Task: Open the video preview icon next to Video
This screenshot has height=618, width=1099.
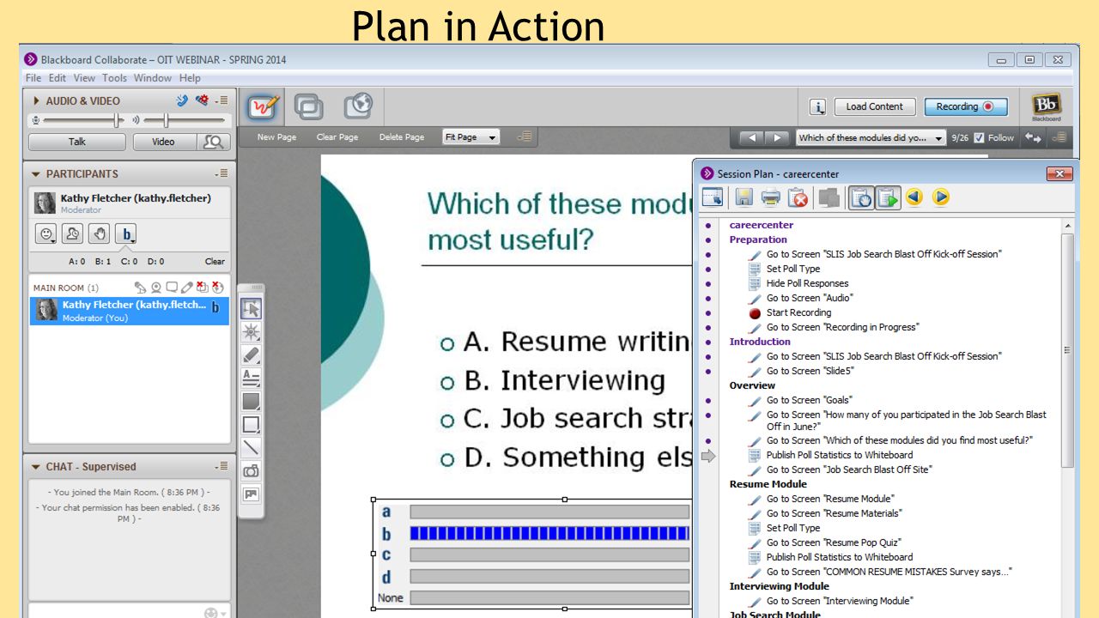Action: coord(212,142)
